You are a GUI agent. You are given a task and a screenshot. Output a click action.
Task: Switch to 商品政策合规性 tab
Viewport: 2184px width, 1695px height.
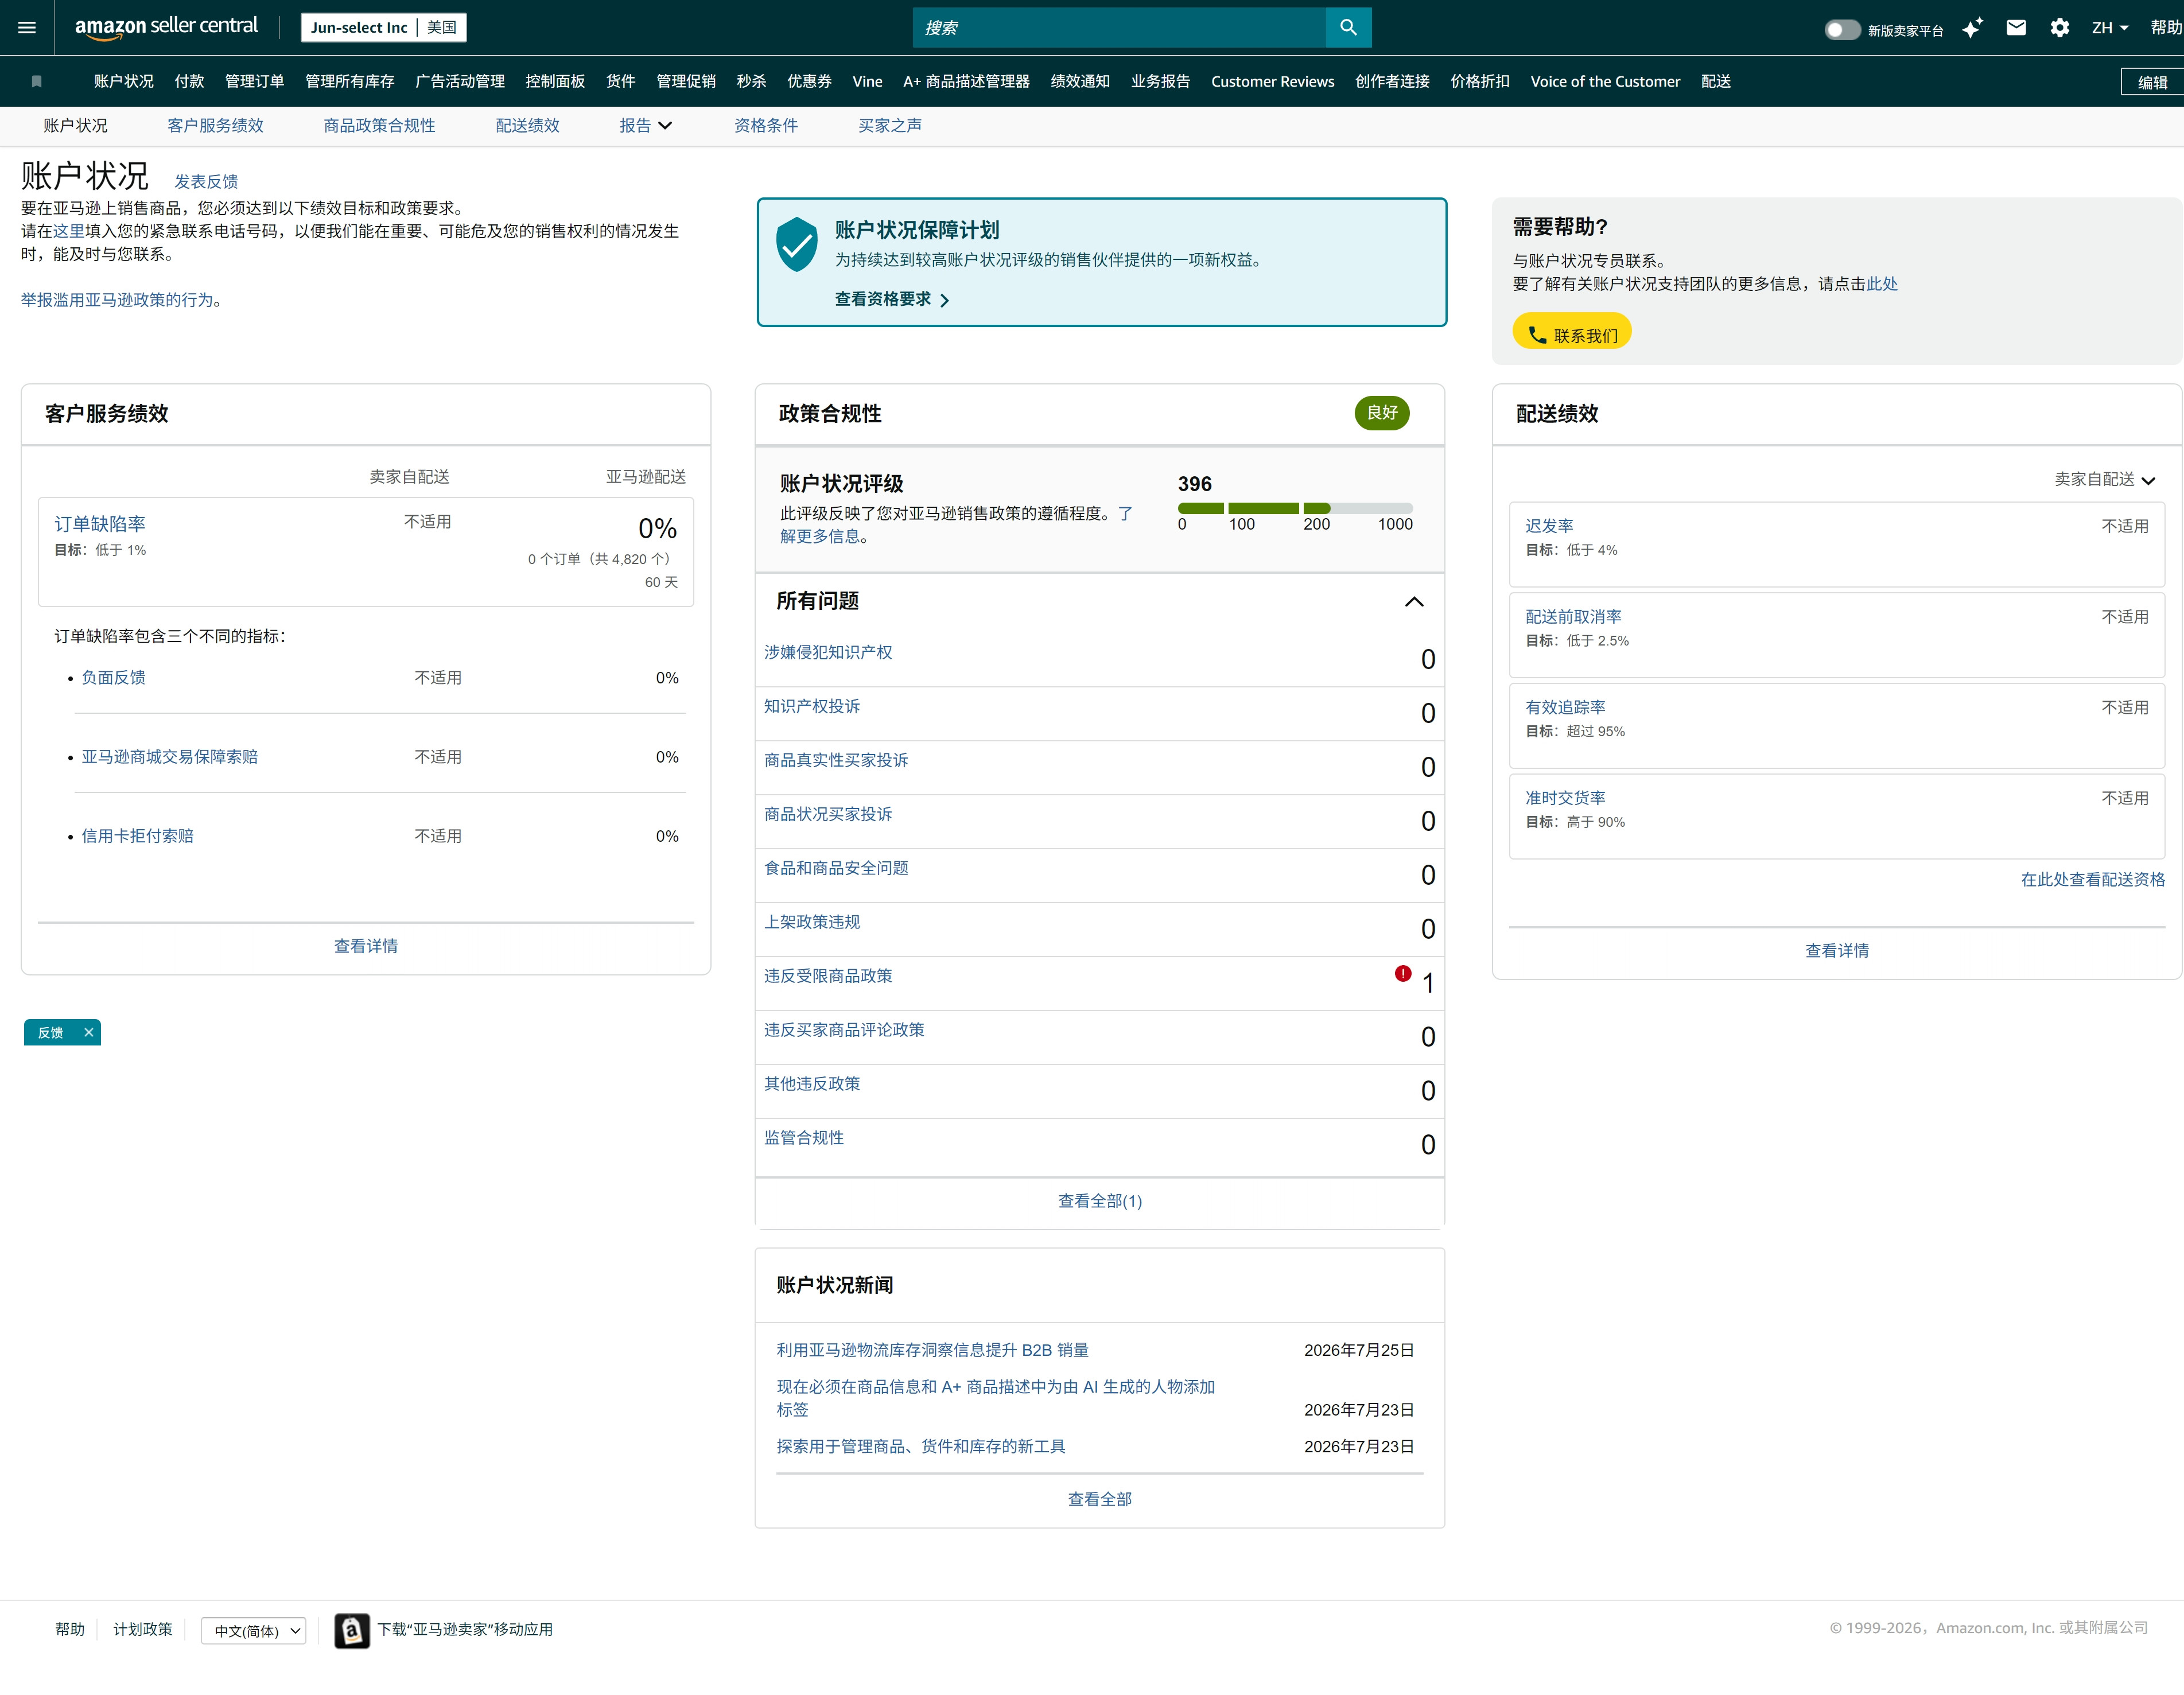[x=379, y=126]
